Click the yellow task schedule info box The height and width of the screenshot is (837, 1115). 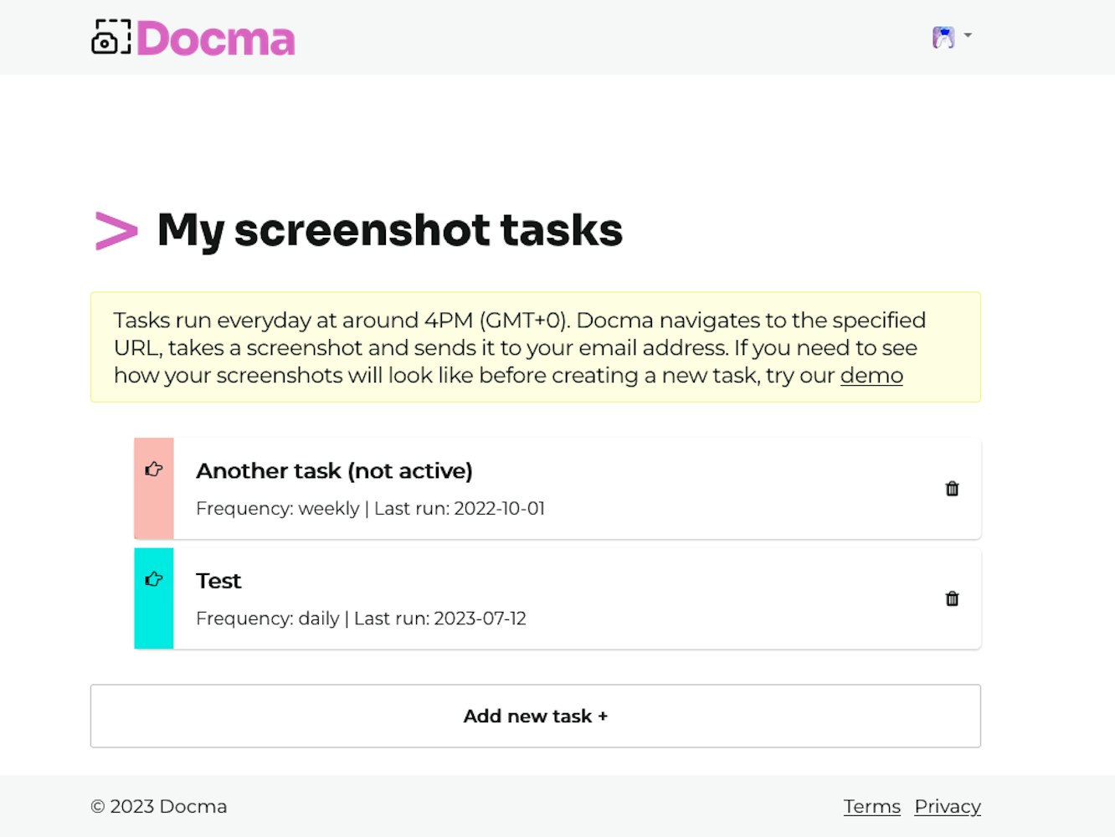click(536, 347)
